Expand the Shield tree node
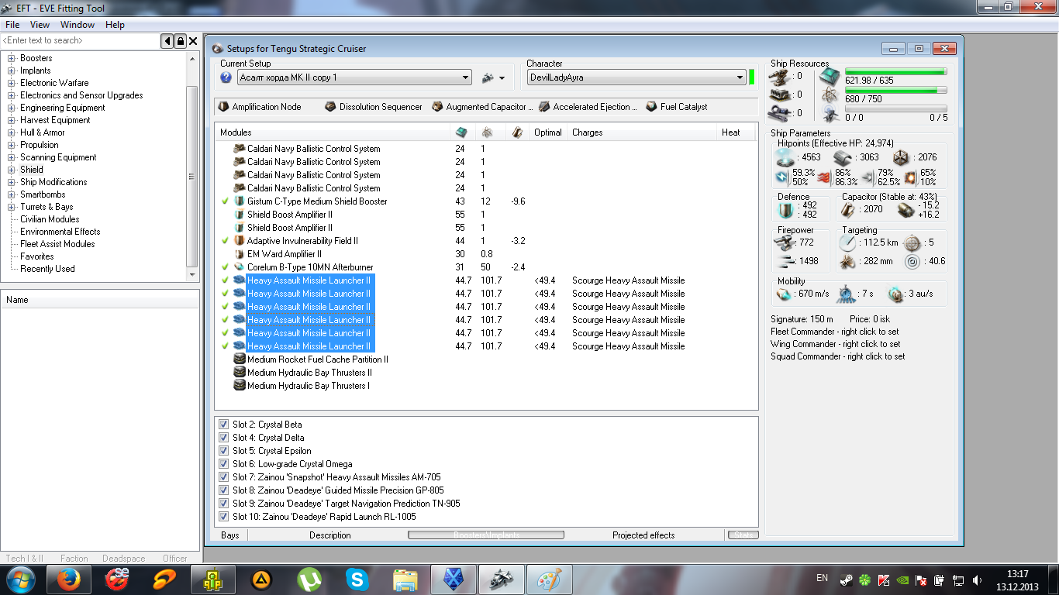This screenshot has width=1059, height=595. [x=12, y=170]
